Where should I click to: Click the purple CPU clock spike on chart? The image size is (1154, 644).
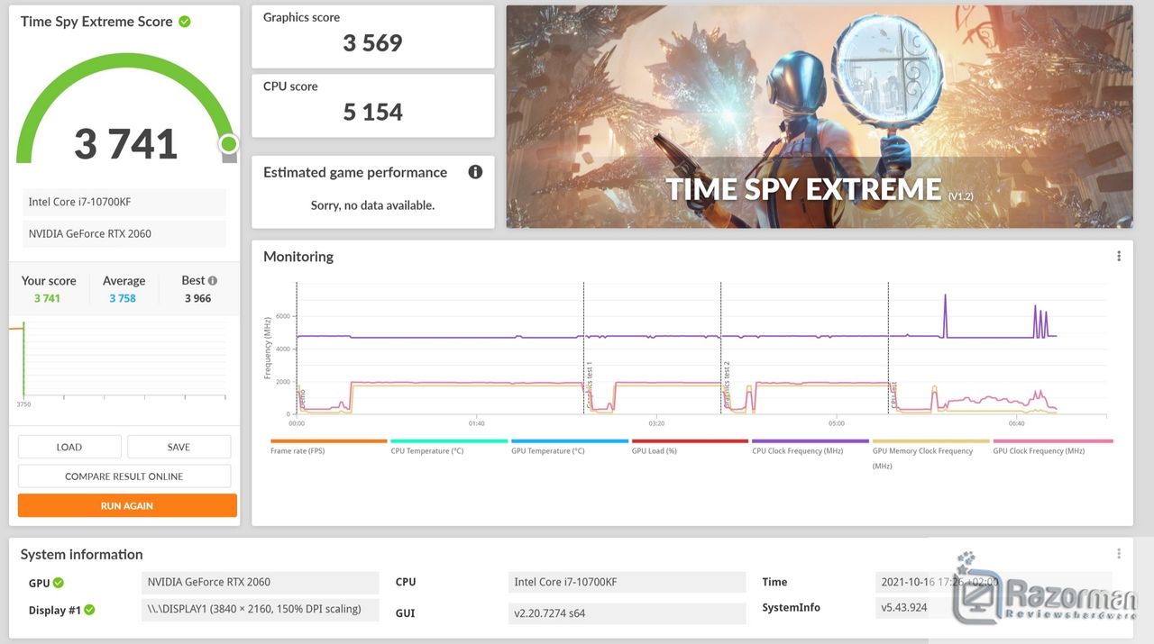pyautogui.click(x=945, y=315)
